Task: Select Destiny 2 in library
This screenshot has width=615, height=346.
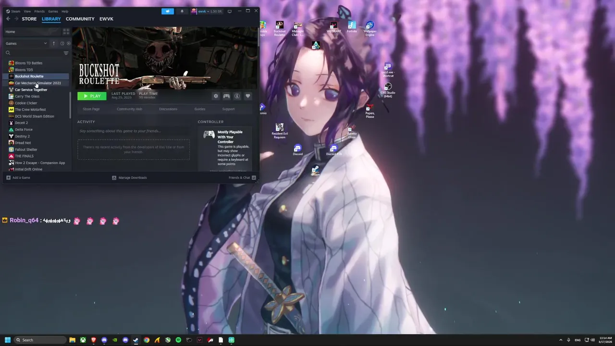Action: tap(37, 136)
